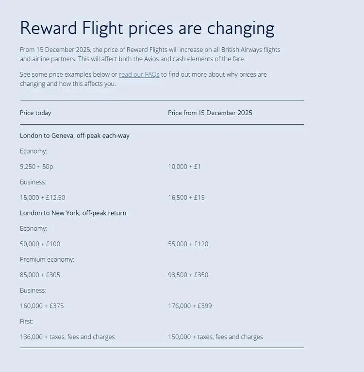Select the "16,500 + £15" price
The height and width of the screenshot is (372, 364).
(186, 198)
